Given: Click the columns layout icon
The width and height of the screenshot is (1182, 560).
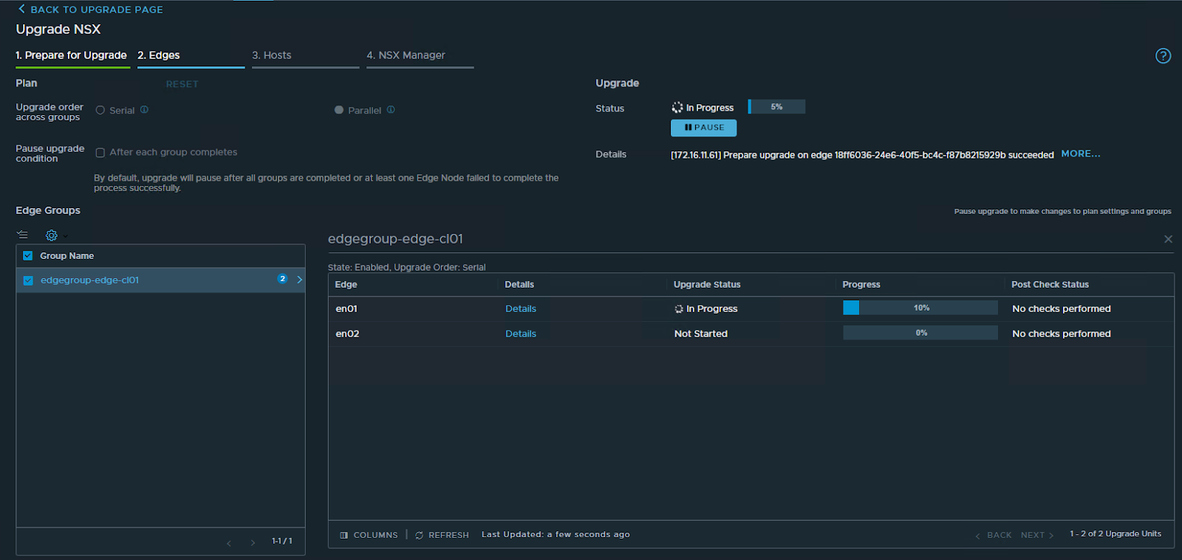Looking at the screenshot, I should 344,535.
